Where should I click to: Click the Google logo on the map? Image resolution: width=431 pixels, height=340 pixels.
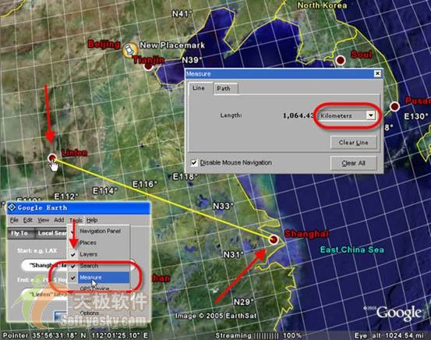398,313
